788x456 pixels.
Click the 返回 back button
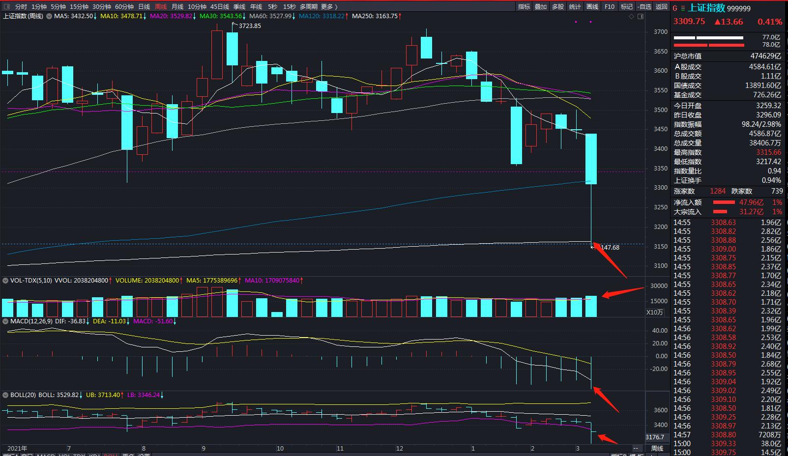(662, 6)
